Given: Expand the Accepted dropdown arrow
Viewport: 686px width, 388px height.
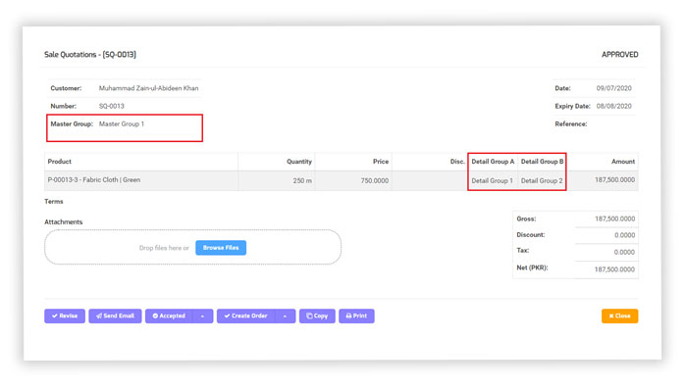Looking at the screenshot, I should coord(202,315).
